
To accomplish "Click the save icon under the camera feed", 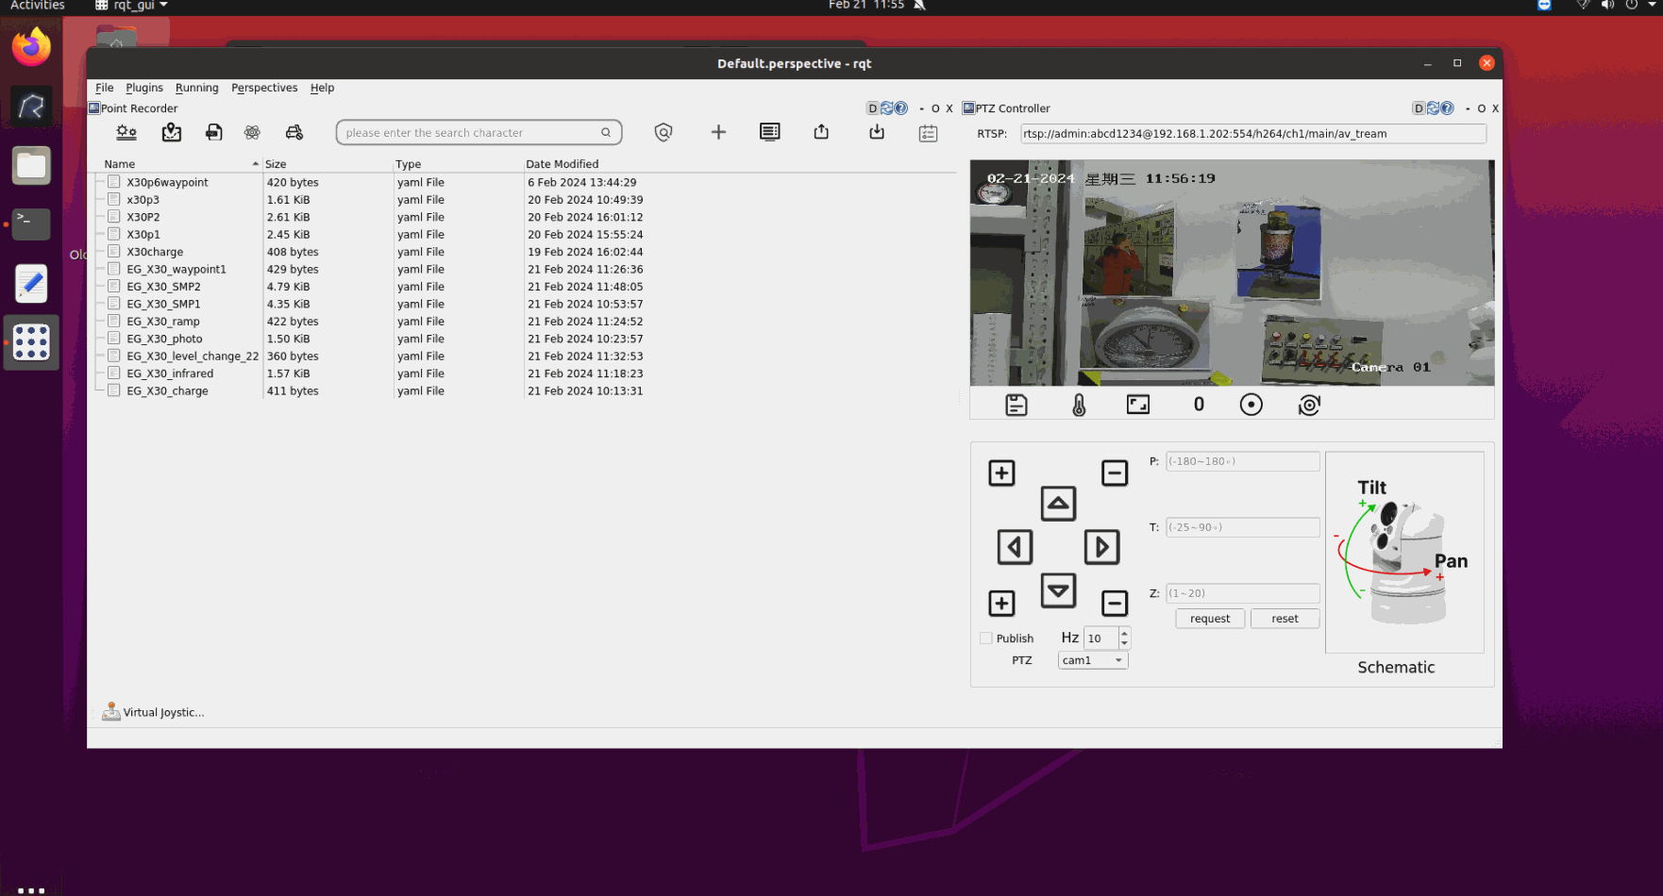I will pyautogui.click(x=1016, y=406).
